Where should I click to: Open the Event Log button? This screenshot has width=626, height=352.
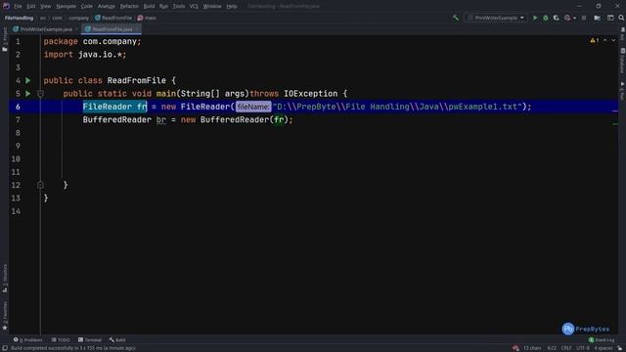(602, 340)
